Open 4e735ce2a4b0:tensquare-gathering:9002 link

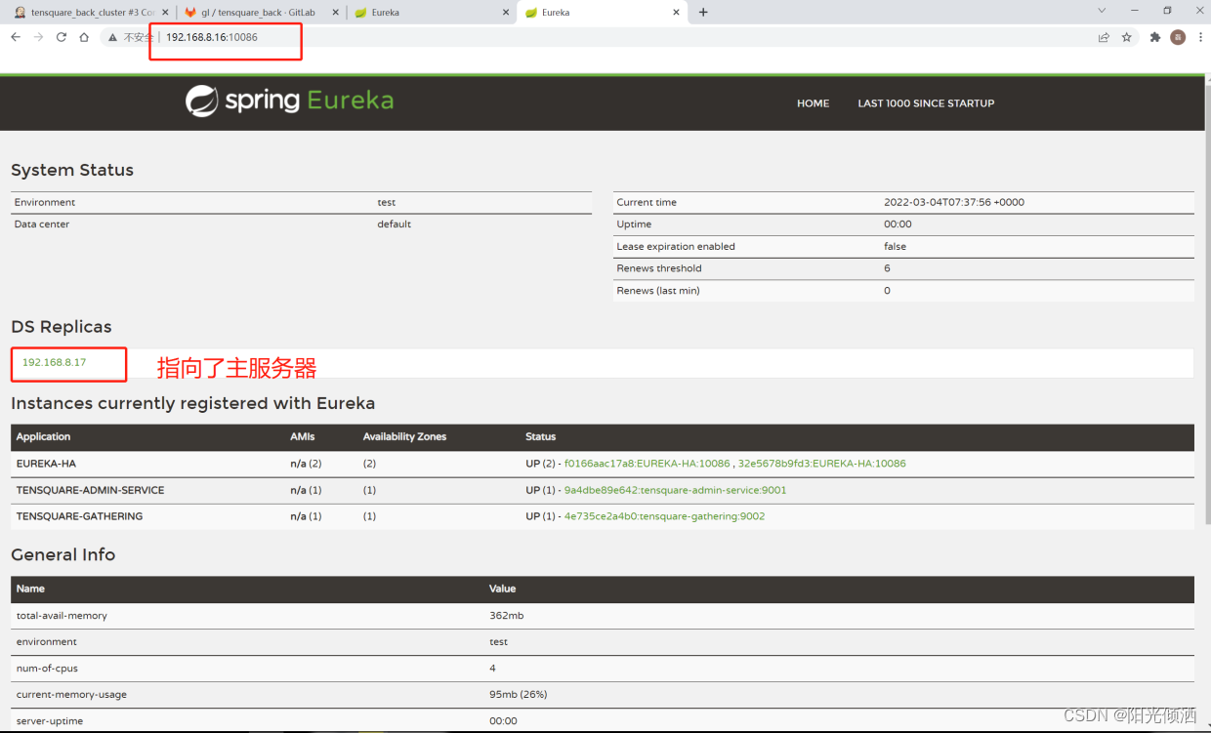pyautogui.click(x=664, y=516)
